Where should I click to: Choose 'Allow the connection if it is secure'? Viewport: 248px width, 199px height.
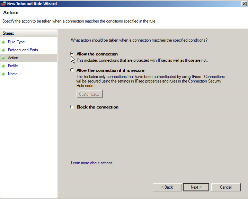(x=72, y=70)
